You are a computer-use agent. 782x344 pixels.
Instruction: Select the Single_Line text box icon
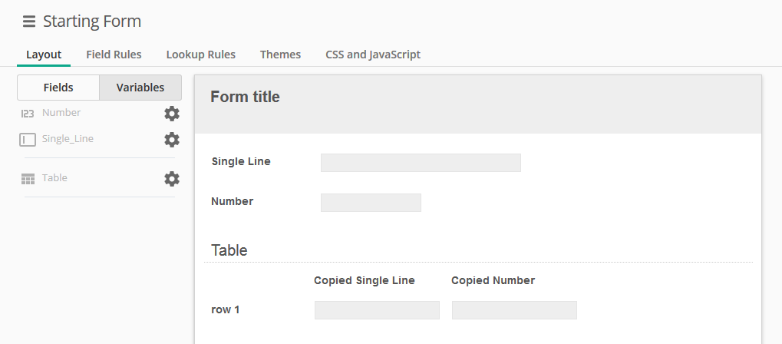click(28, 140)
